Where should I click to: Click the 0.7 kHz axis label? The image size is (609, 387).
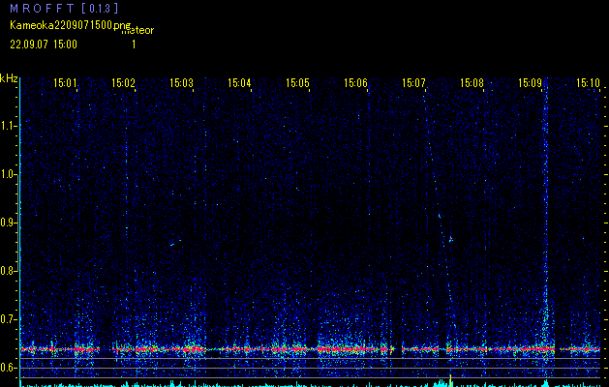[x=8, y=319]
